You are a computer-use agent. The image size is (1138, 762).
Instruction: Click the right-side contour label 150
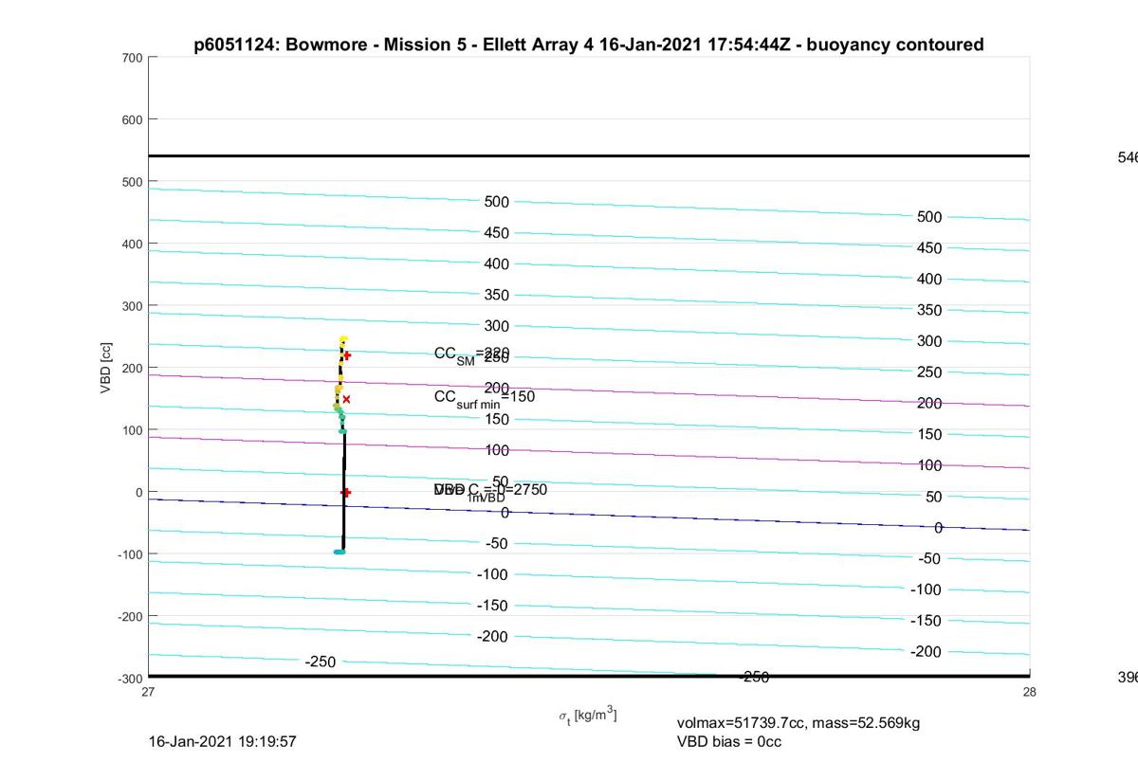929,434
